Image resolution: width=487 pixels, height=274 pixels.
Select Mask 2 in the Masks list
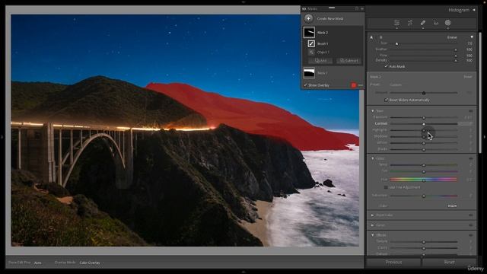click(x=333, y=32)
